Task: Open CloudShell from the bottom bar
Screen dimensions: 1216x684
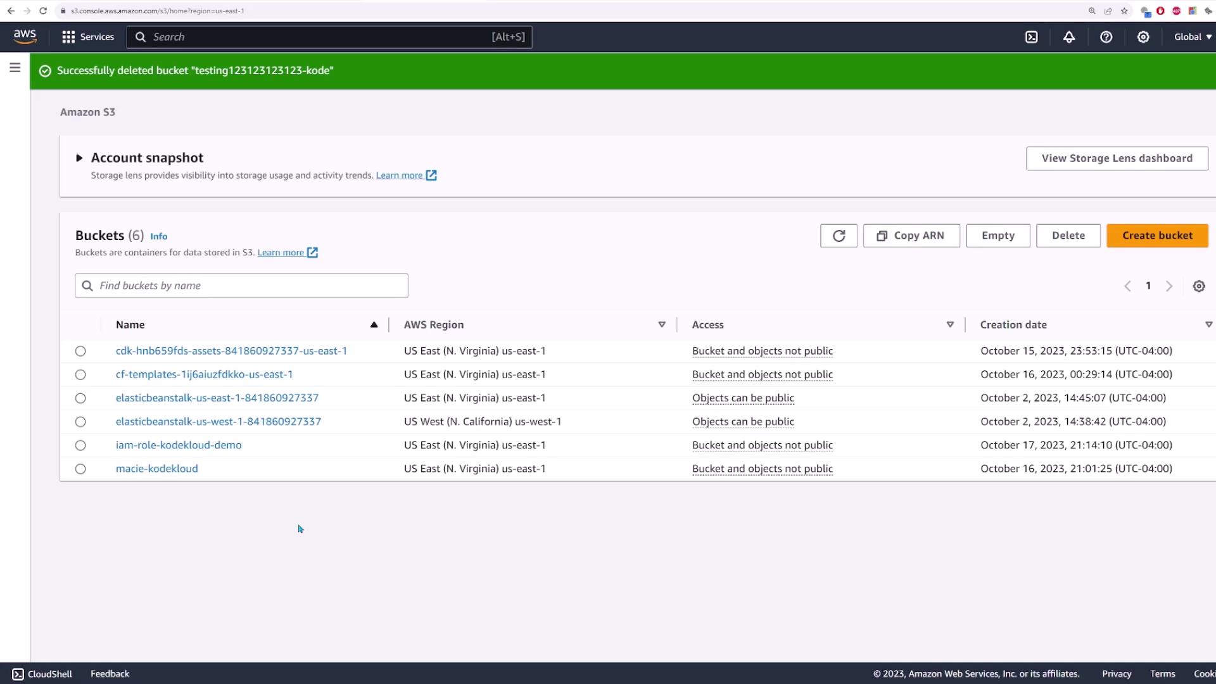Action: point(42,674)
